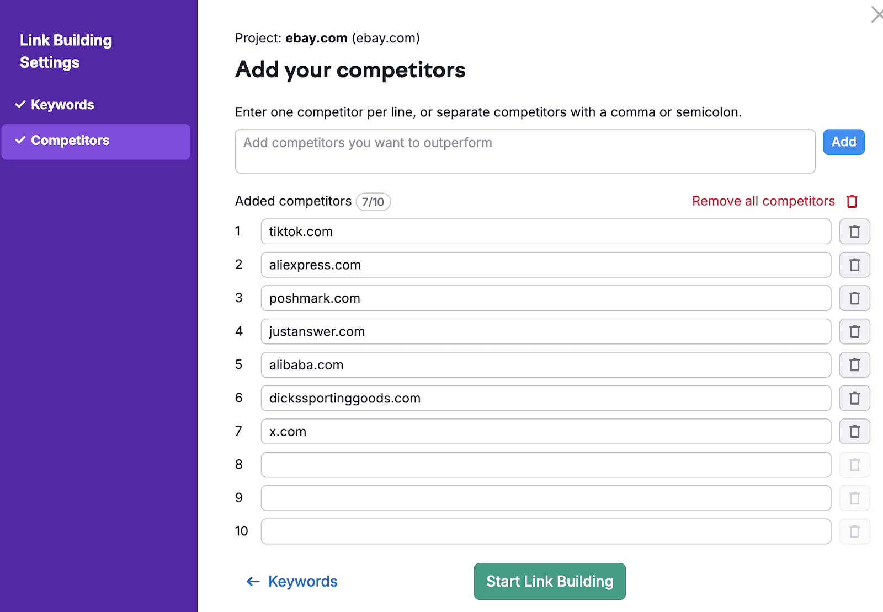Viewport: 883px width, 612px height.
Task: Remove aliexpress.com using its trash icon
Action: (854, 265)
